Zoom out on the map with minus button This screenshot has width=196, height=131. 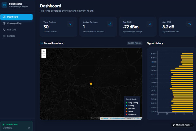tap(44, 56)
